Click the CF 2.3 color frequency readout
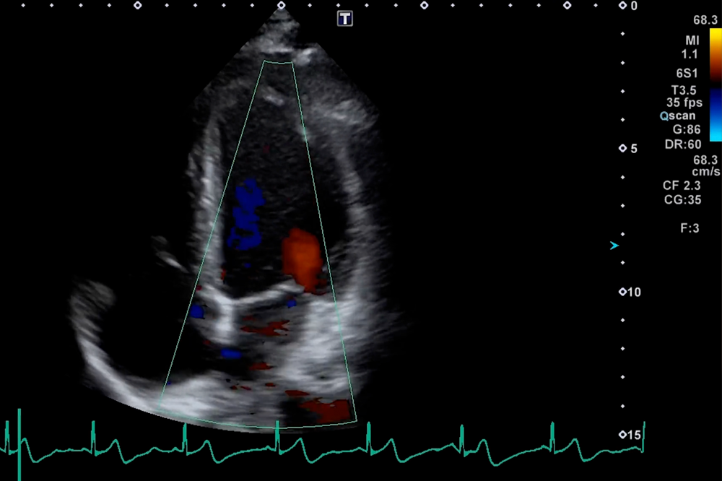 tap(682, 186)
